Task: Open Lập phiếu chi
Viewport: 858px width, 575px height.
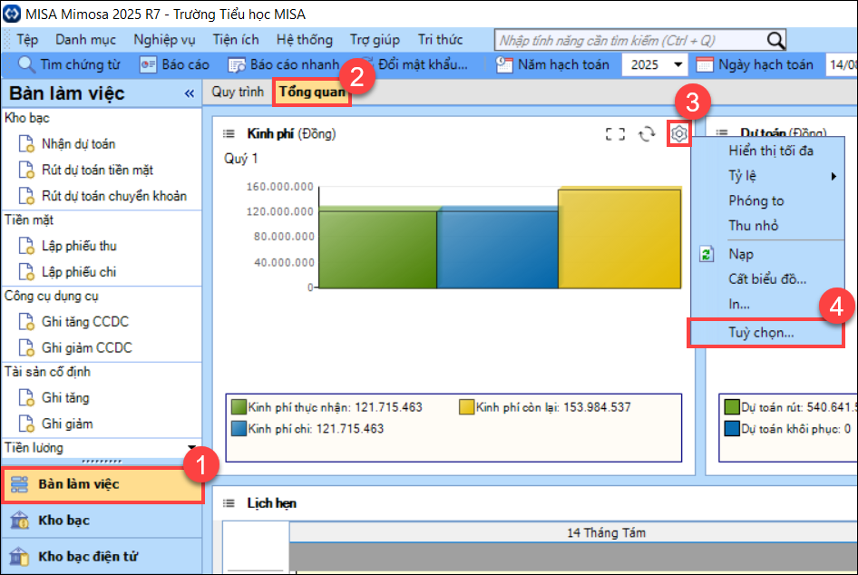Action: pos(68,272)
